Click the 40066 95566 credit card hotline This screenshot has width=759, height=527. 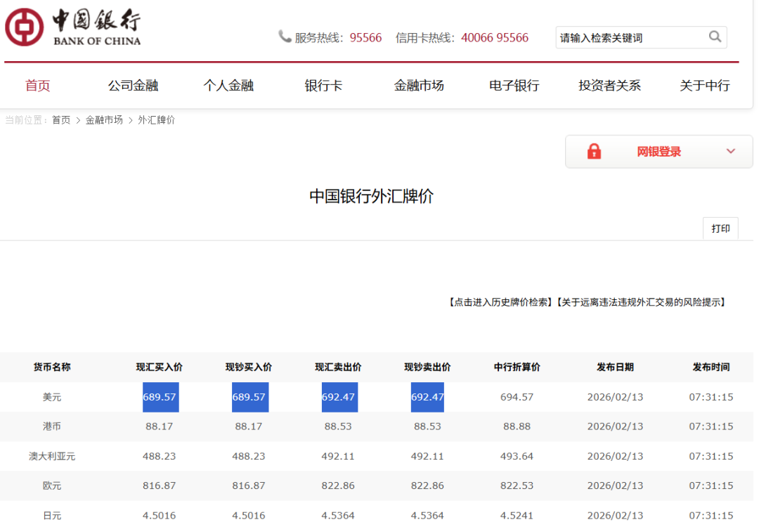495,38
